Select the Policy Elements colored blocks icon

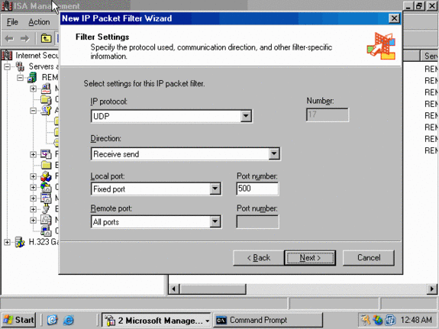(x=46, y=176)
